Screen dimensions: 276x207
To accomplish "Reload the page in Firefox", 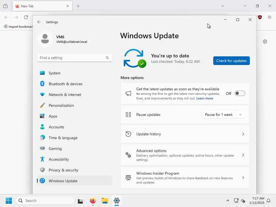I will coord(26,17).
